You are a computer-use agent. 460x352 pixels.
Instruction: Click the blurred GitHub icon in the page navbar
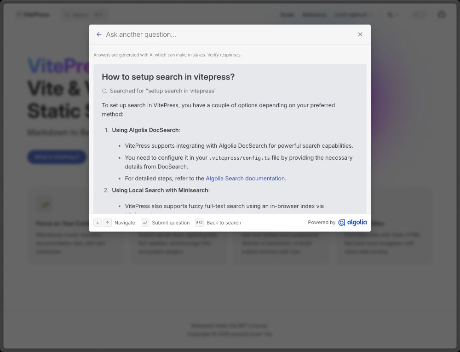click(442, 14)
